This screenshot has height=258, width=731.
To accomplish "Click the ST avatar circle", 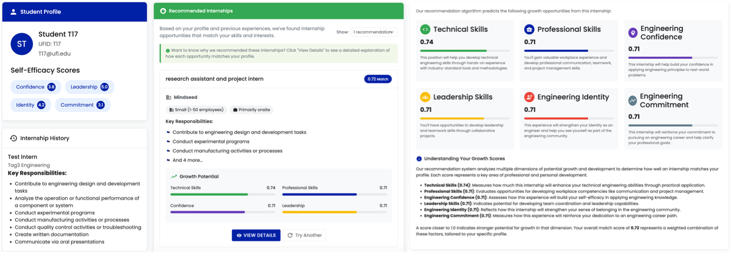I will [21, 44].
